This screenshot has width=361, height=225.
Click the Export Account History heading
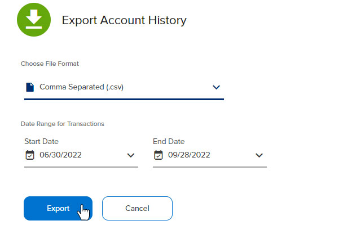[124, 20]
